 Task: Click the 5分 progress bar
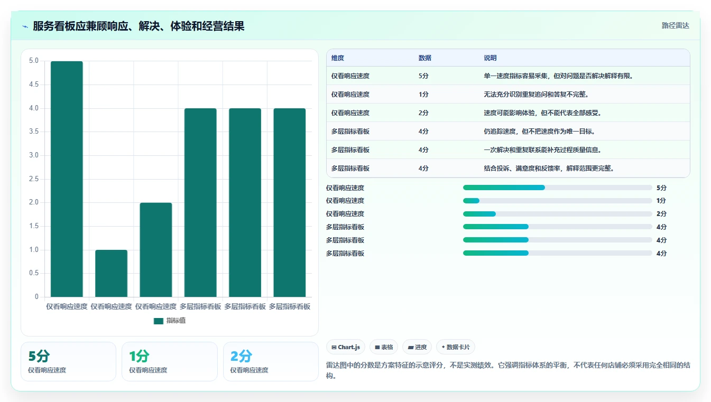coord(558,188)
